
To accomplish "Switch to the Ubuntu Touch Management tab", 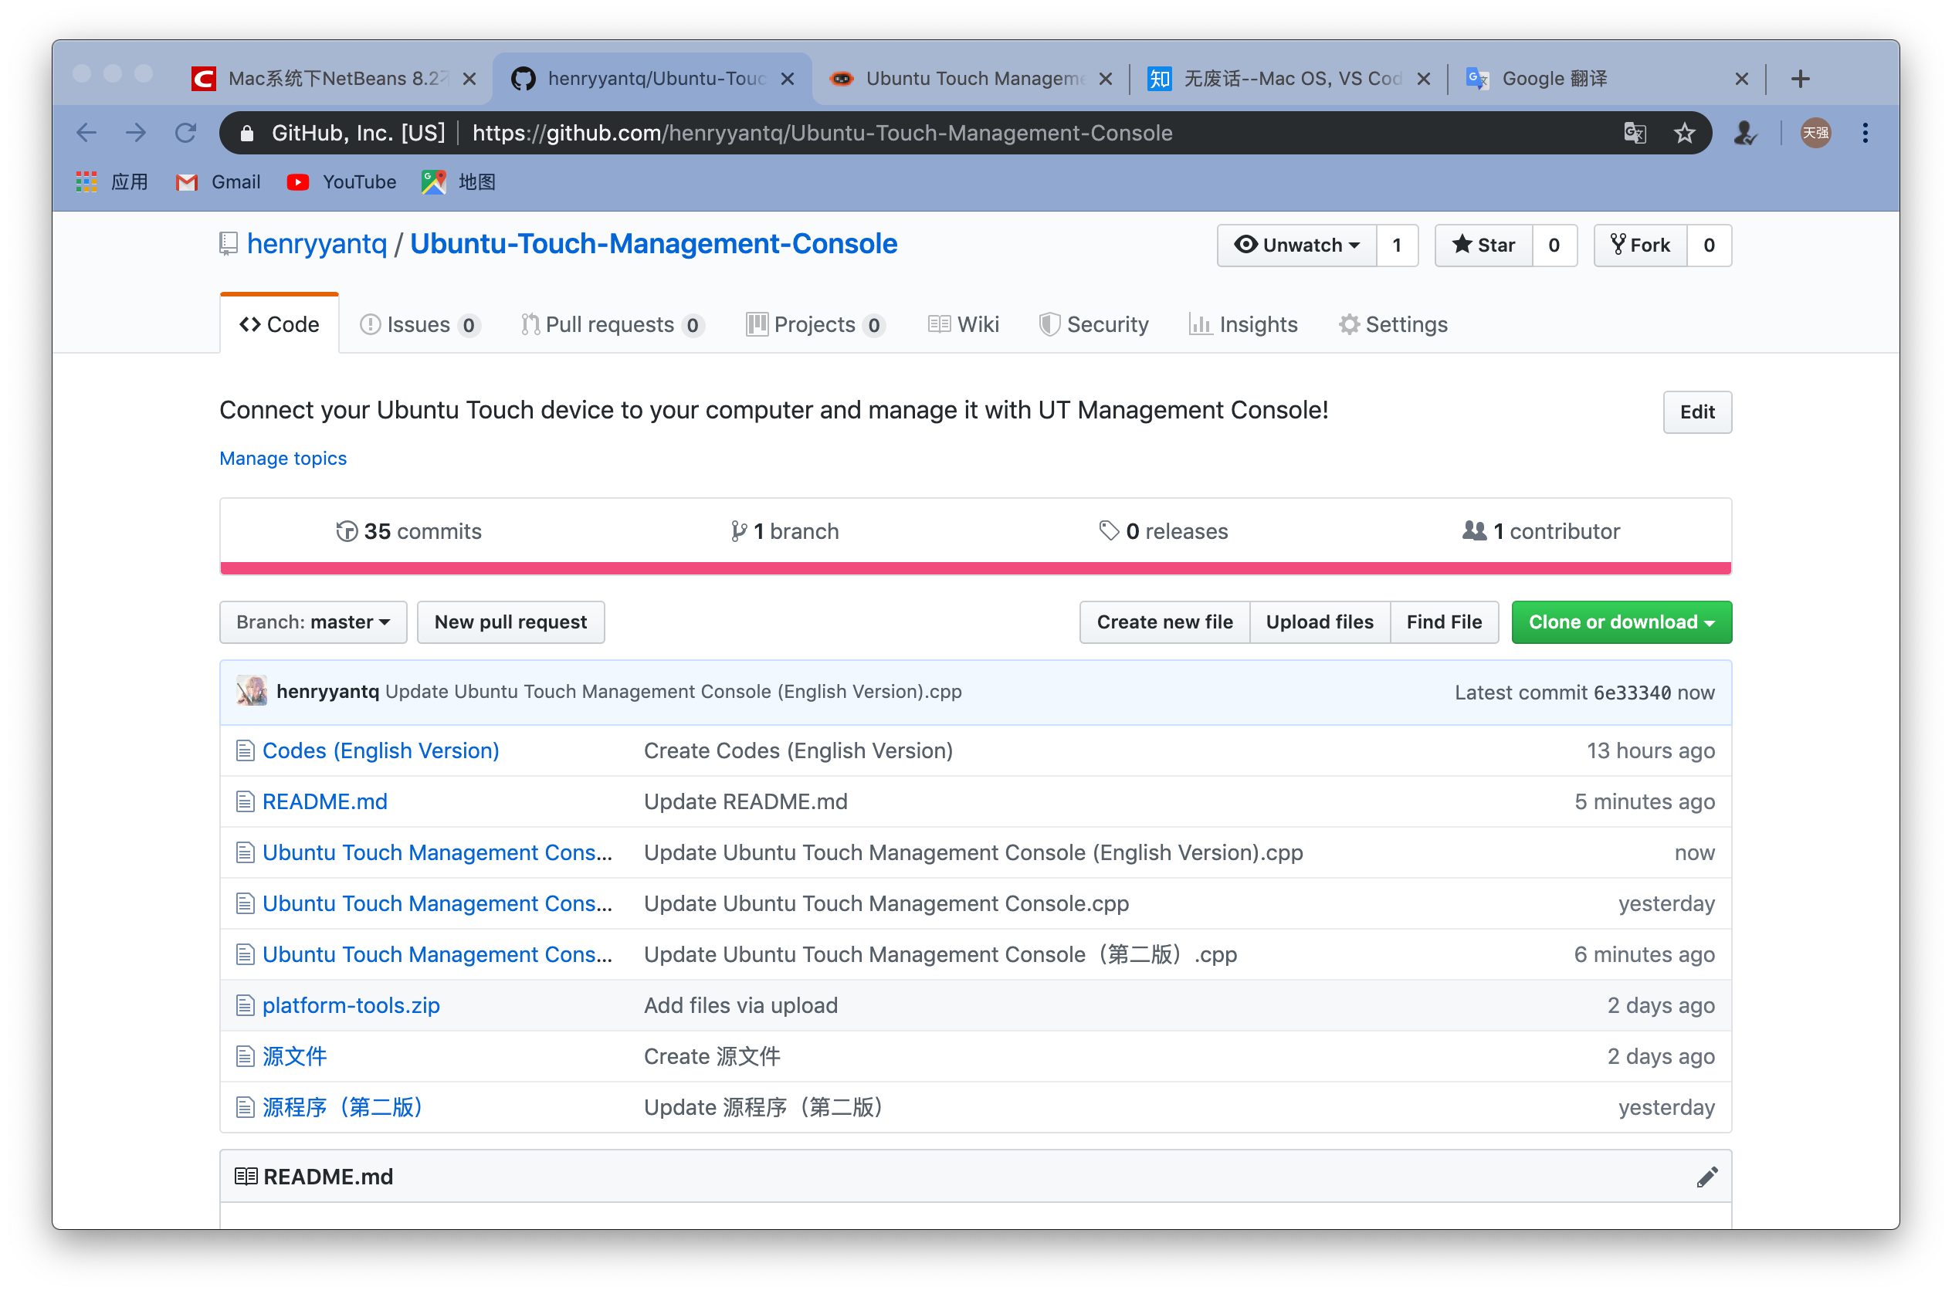I will (971, 79).
